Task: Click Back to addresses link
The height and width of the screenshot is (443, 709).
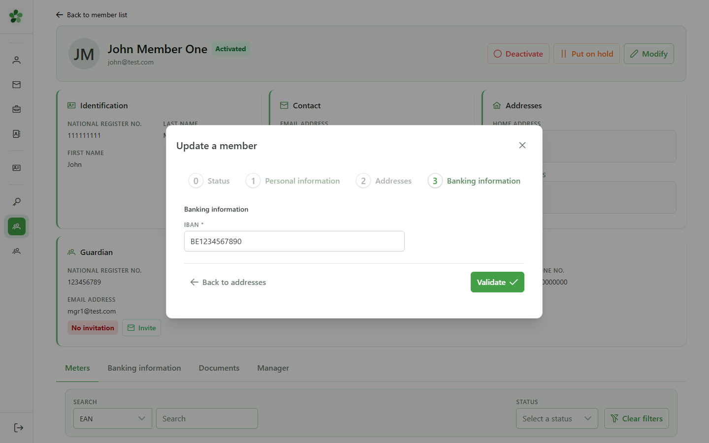Action: click(228, 282)
